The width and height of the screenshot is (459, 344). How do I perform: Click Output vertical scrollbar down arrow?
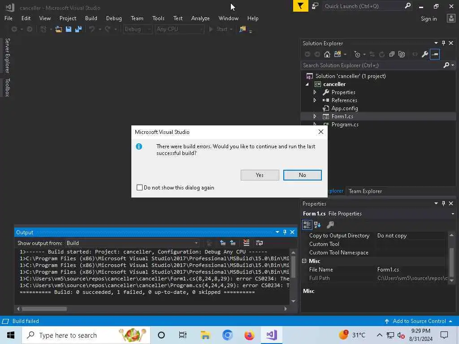[293, 301]
